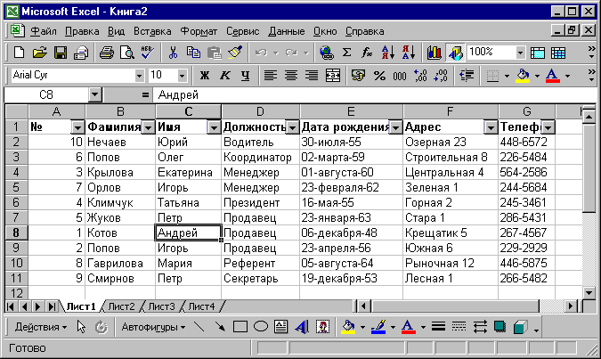601x359 pixels.
Task: Insert hyperlink globe icon
Action: [x=326, y=53]
